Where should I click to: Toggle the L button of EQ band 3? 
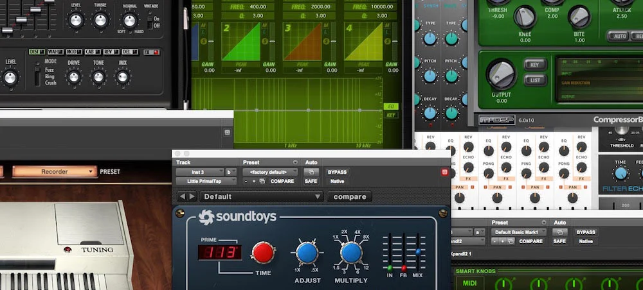325,31
